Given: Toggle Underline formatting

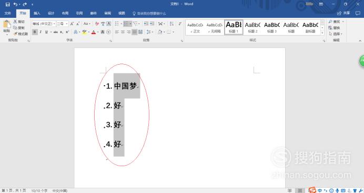Looking at the screenshot, I should point(46,32).
